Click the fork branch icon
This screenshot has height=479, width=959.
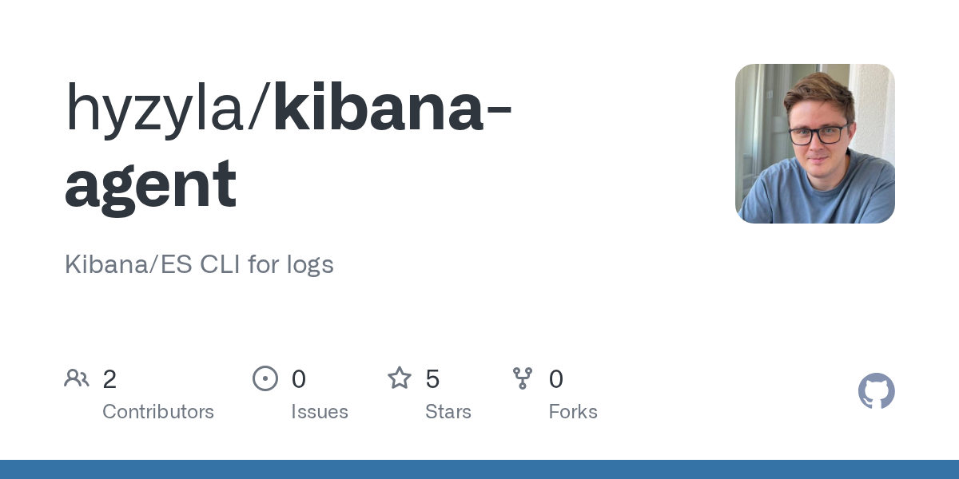point(523,378)
